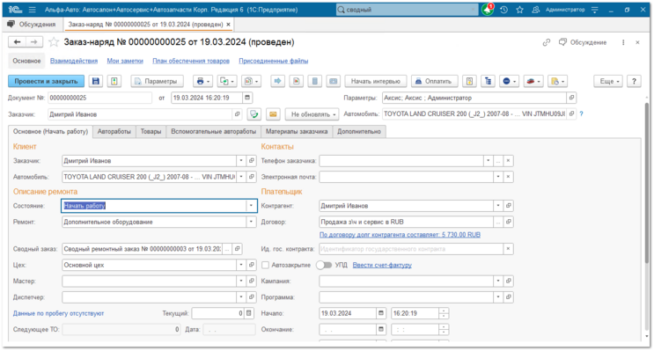The width and height of the screenshot is (654, 351).
Task: Open history clock icon in title bar
Action: [503, 10]
